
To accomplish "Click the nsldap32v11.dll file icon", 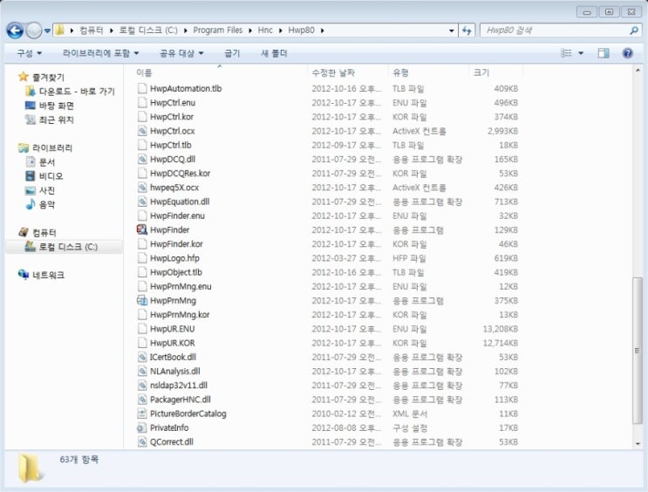I will [x=142, y=385].
